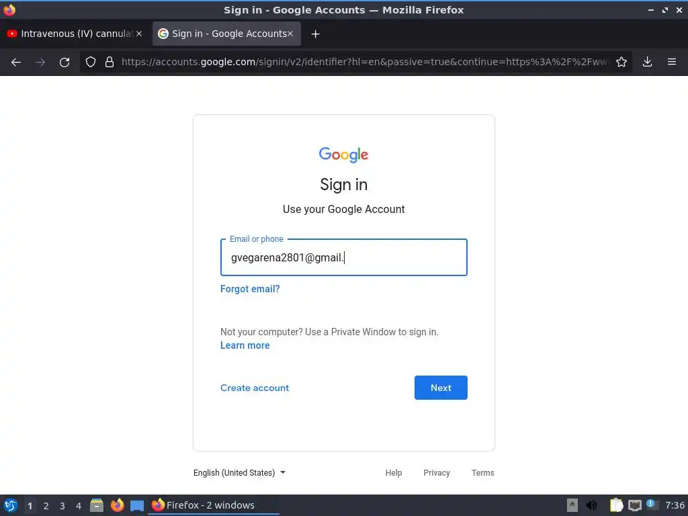
Task: Open the Forgot email? link
Action: (x=250, y=289)
